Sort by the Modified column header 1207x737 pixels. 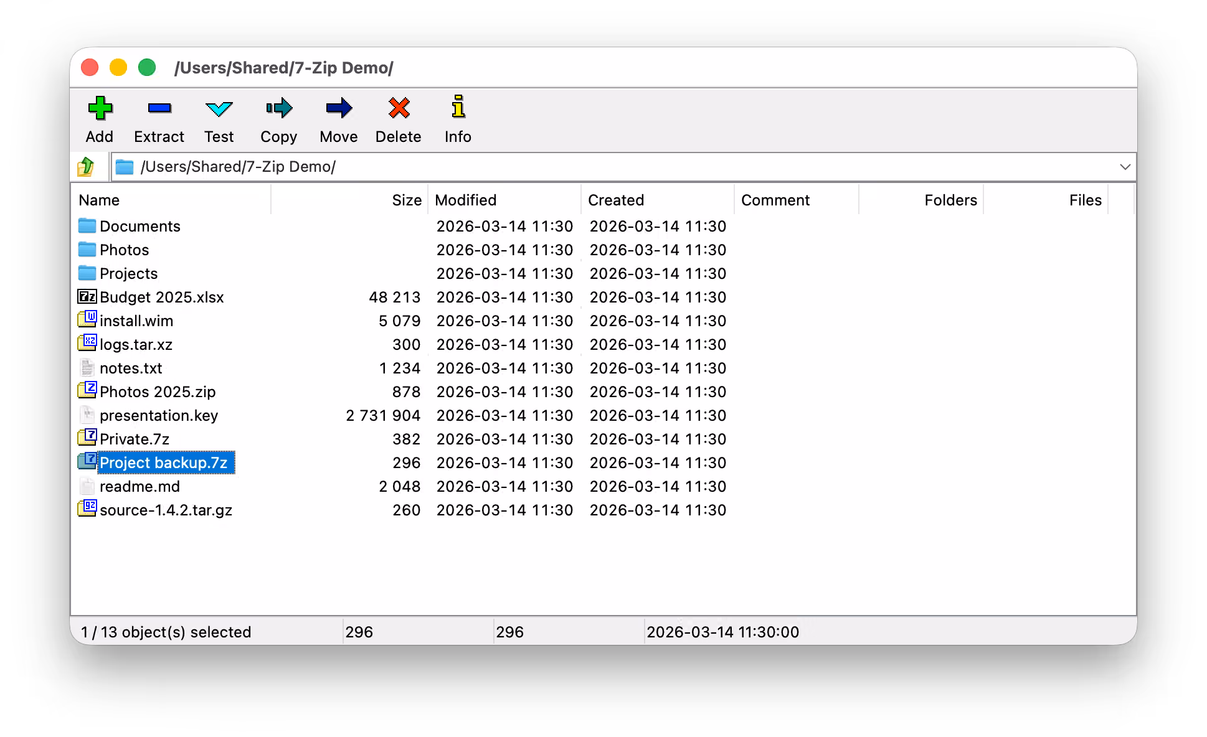pos(504,200)
